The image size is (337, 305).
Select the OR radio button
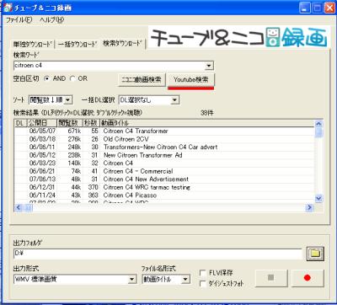pos(72,78)
